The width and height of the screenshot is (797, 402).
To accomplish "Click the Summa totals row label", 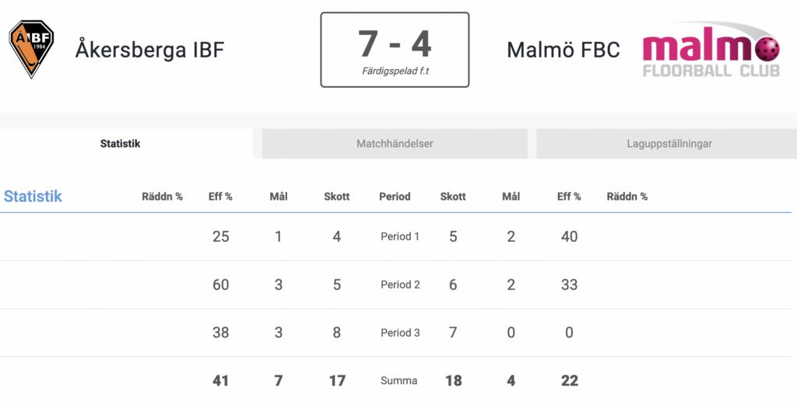I will [x=399, y=381].
